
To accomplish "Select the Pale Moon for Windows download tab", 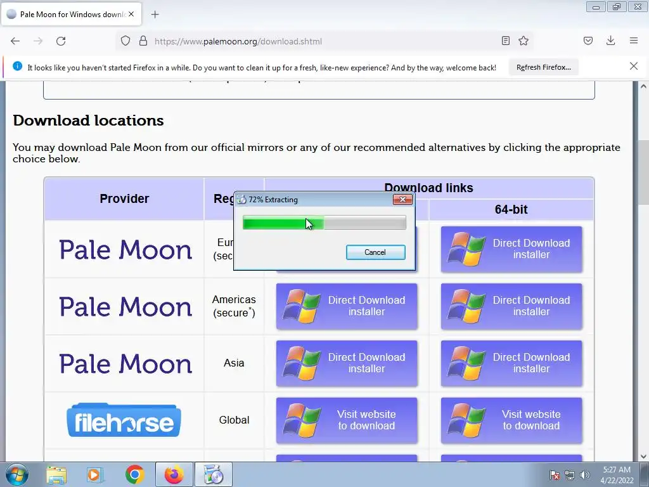I will click(72, 15).
